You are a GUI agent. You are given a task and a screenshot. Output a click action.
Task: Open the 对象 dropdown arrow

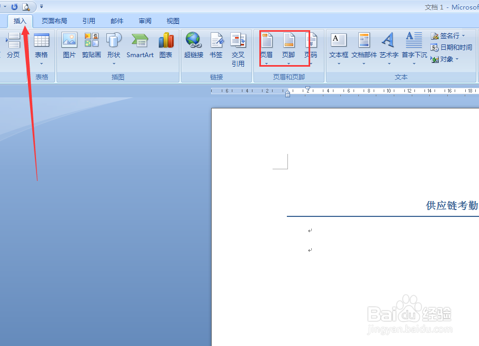click(457, 59)
